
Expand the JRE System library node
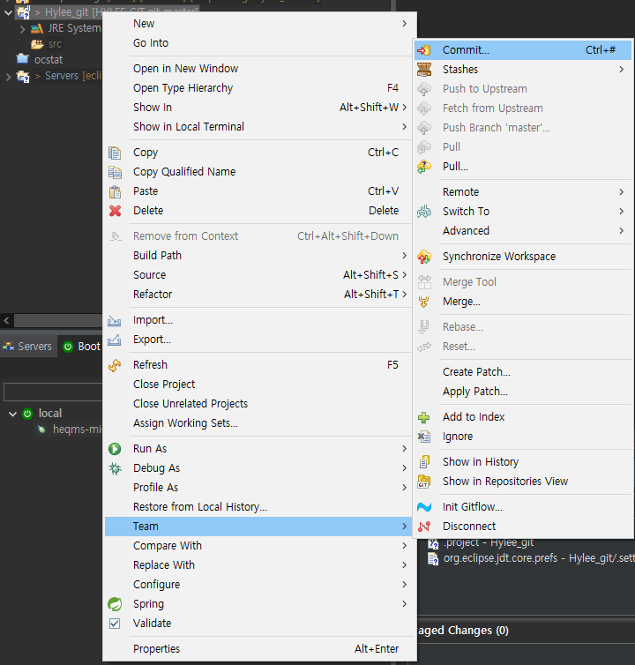pos(23,29)
